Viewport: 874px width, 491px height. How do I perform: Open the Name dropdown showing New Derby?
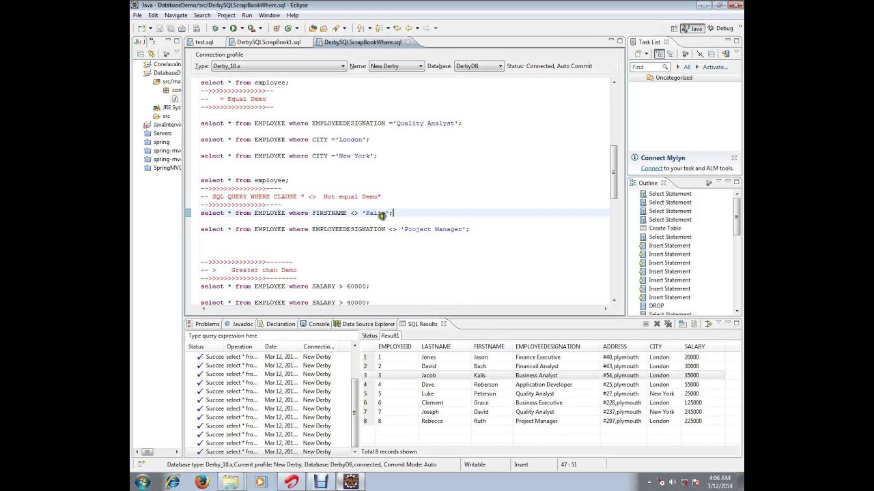click(x=396, y=66)
